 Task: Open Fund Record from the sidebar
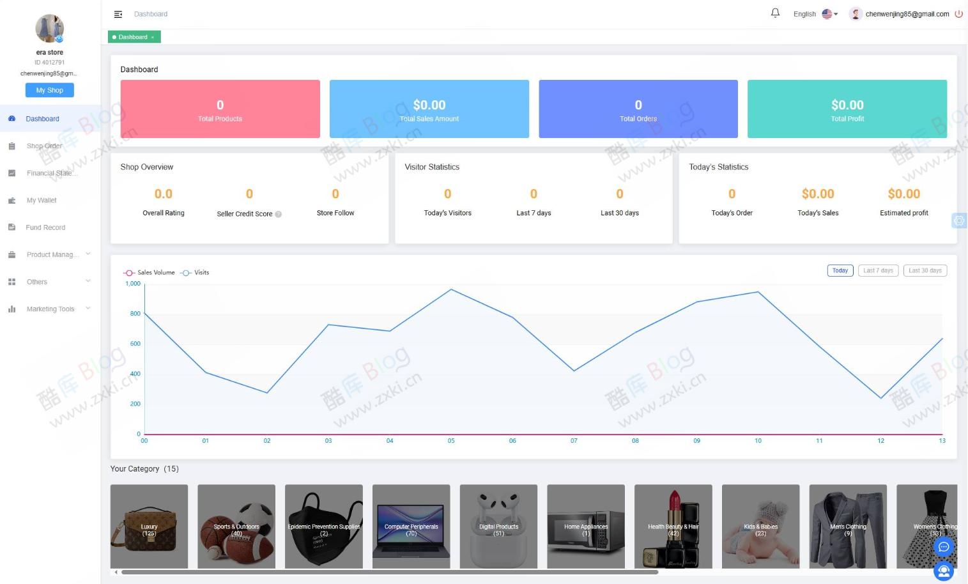[45, 227]
